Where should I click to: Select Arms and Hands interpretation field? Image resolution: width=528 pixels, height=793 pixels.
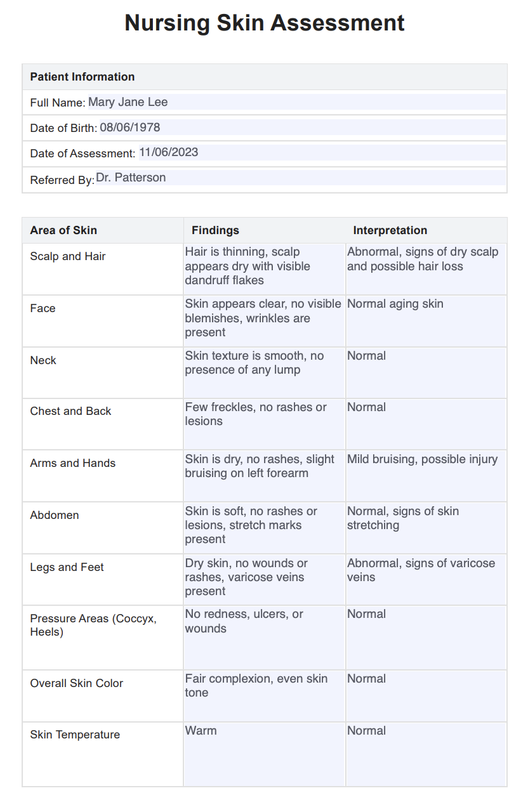point(426,476)
